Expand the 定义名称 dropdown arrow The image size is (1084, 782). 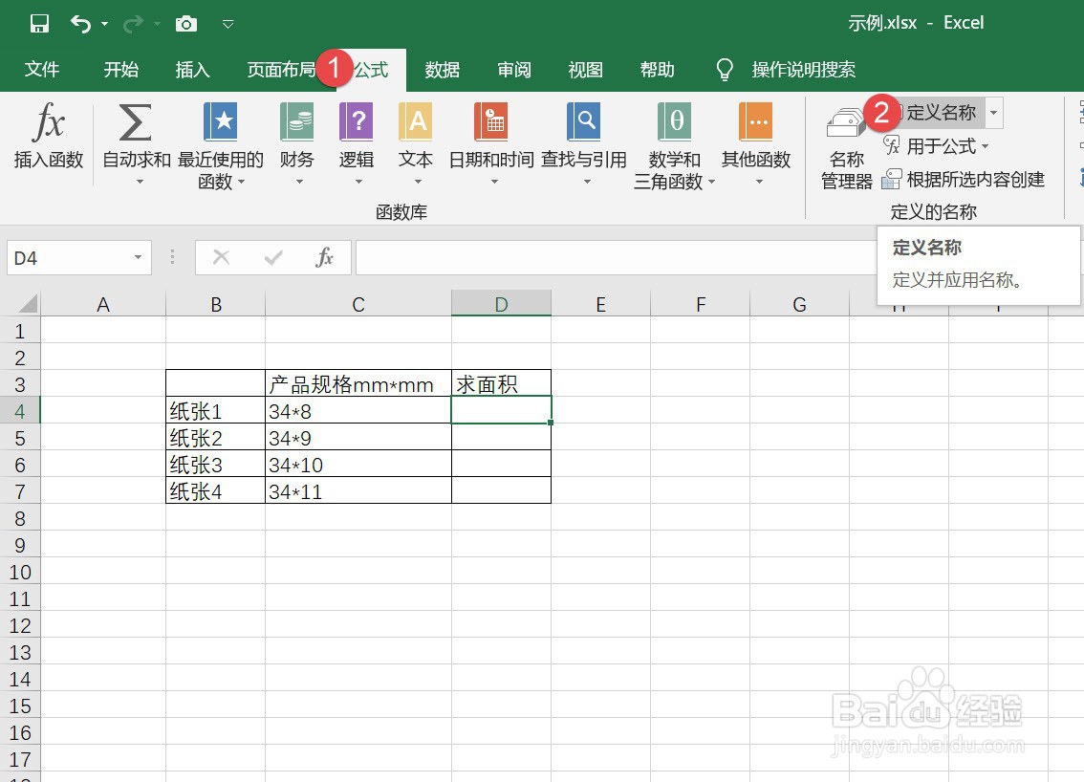tap(993, 112)
